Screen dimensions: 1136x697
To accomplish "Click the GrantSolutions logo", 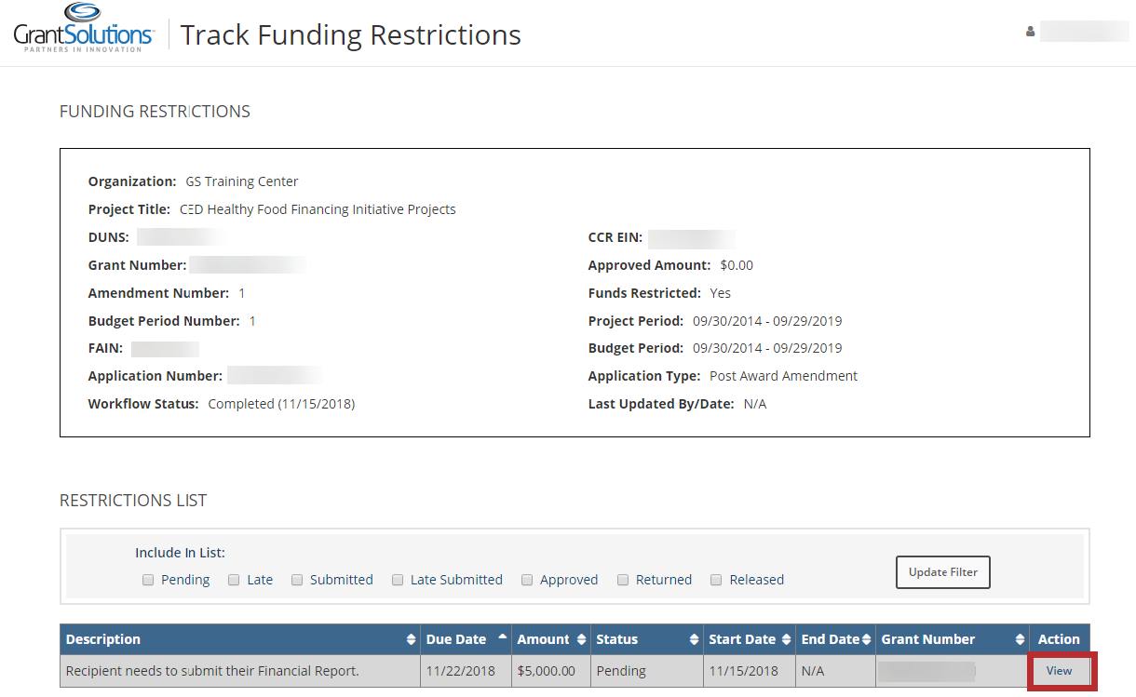I will pos(84,28).
